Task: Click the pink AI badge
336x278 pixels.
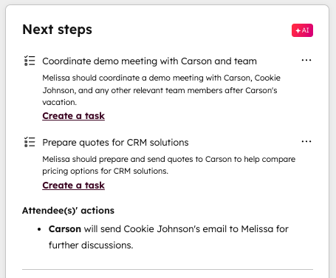Action: (x=302, y=30)
